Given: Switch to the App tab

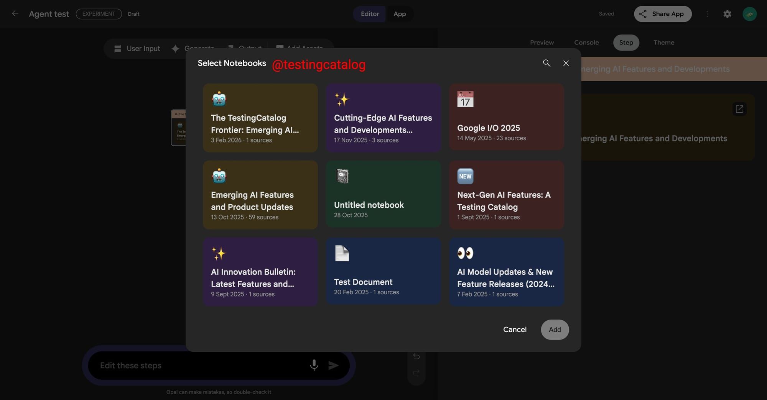Looking at the screenshot, I should tap(400, 14).
